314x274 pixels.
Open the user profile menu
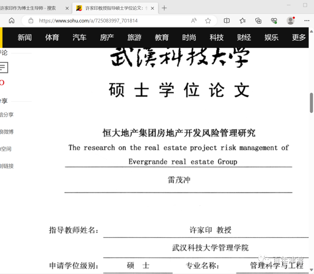[x=290, y=21]
